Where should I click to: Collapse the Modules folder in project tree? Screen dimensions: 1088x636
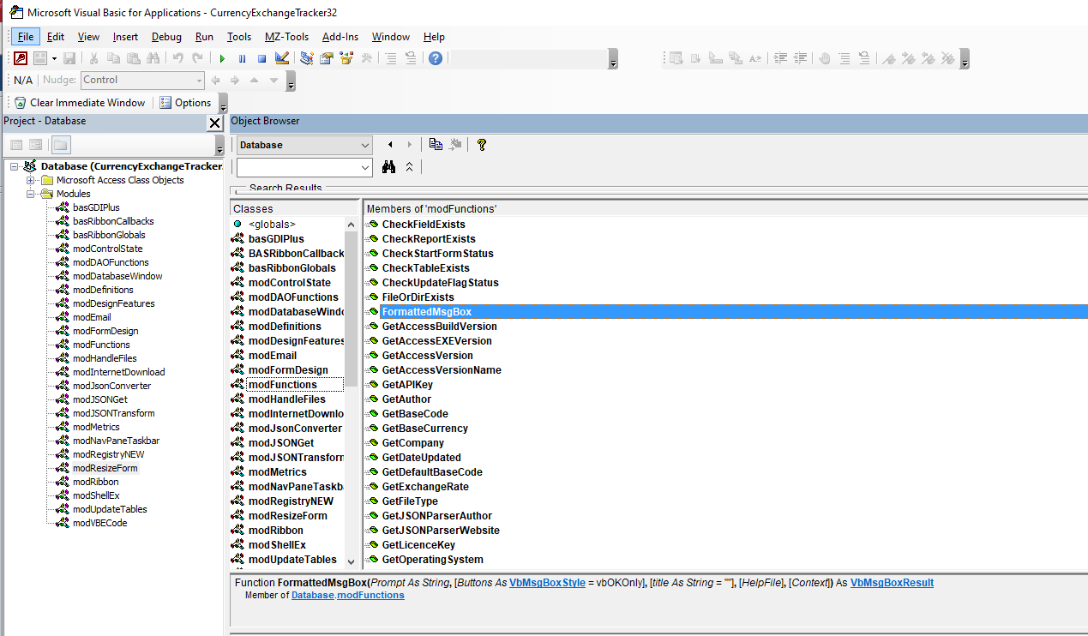(31, 194)
